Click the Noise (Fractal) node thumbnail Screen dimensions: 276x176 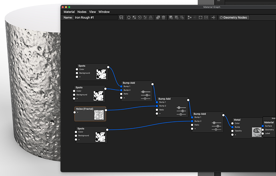click(x=99, y=115)
